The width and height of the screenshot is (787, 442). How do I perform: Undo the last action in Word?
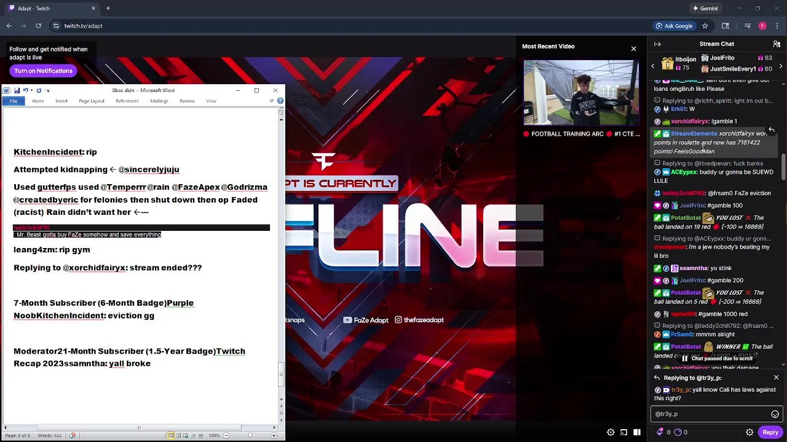point(25,90)
